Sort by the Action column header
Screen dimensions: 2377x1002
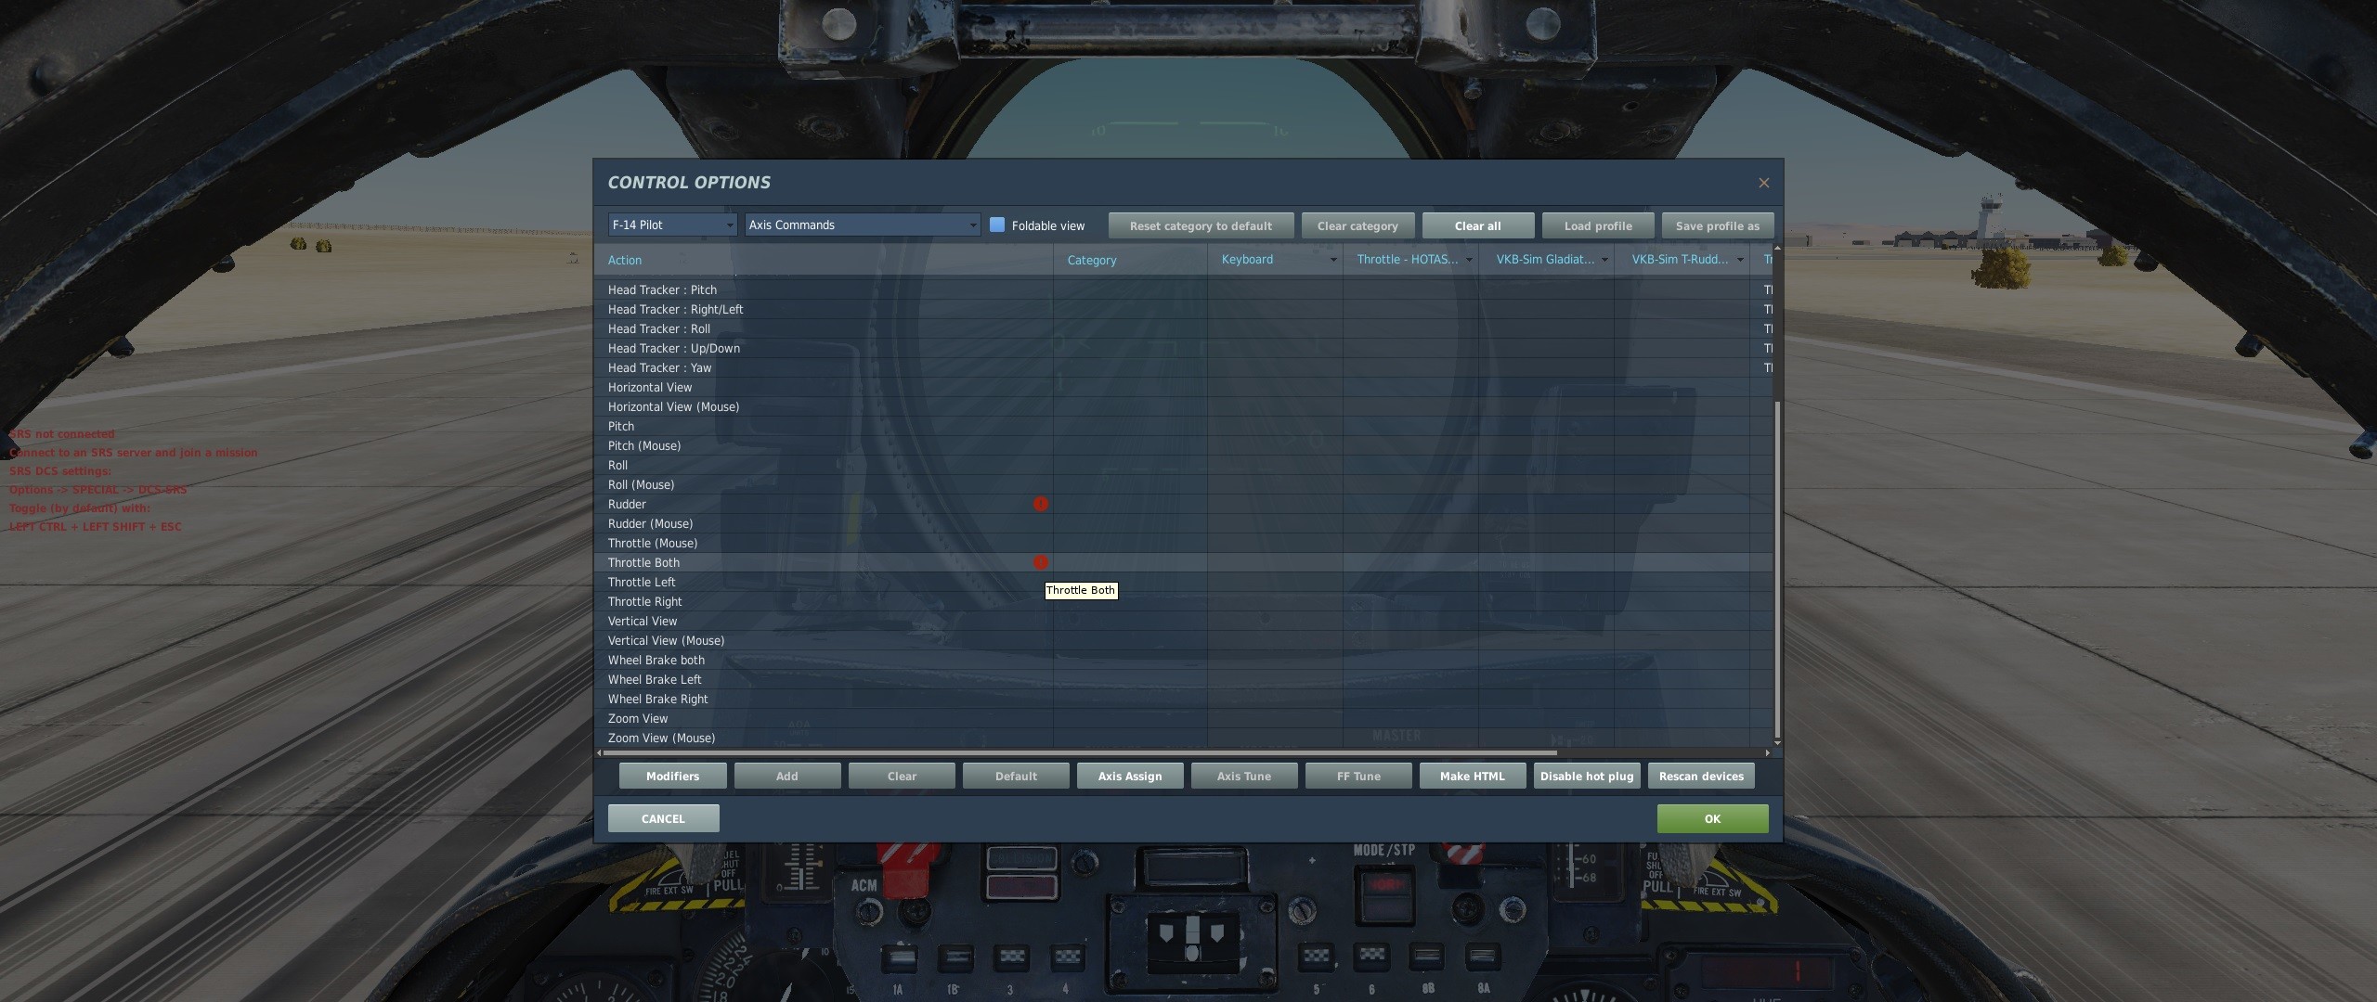coord(824,260)
